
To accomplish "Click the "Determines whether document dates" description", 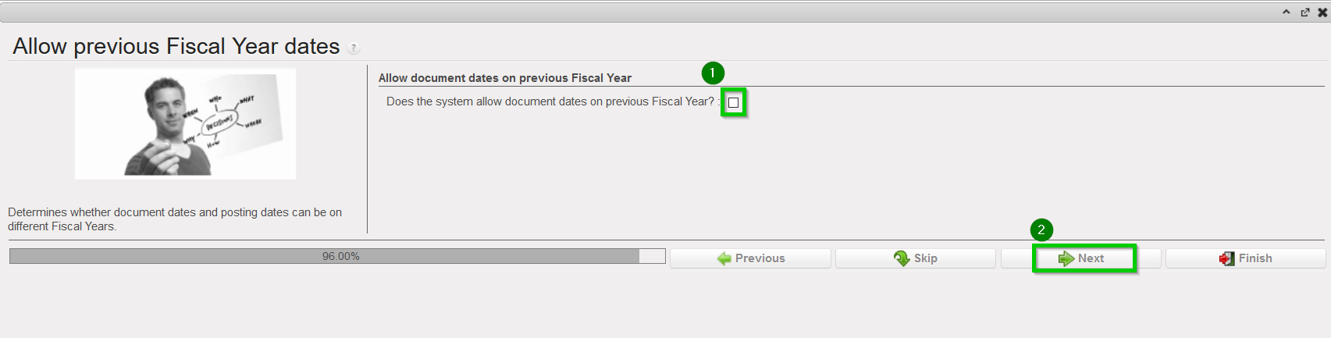I will tap(175, 219).
